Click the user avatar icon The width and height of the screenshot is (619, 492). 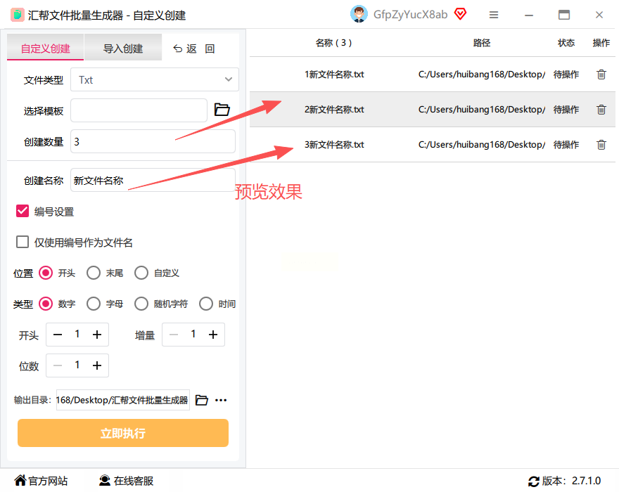(x=359, y=14)
